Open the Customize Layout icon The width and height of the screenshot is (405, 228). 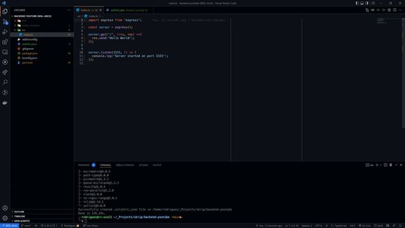373,3
